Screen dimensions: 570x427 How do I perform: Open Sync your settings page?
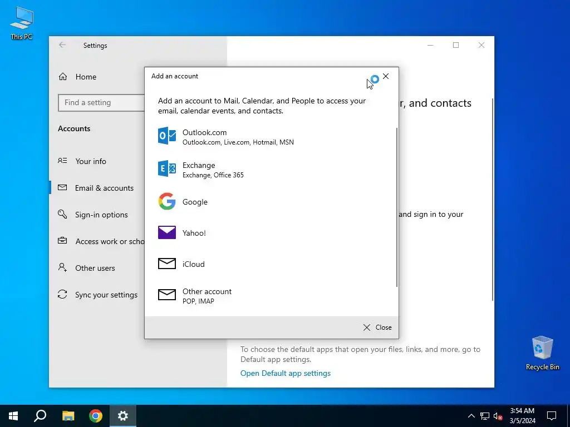[106, 295]
